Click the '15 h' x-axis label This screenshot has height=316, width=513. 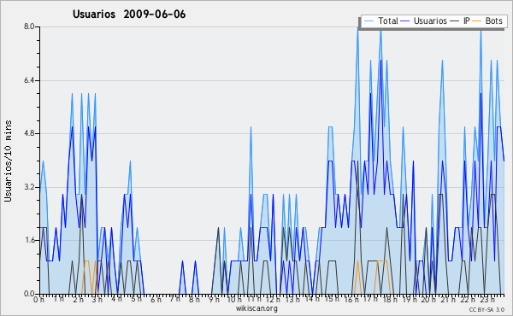tap(331, 299)
